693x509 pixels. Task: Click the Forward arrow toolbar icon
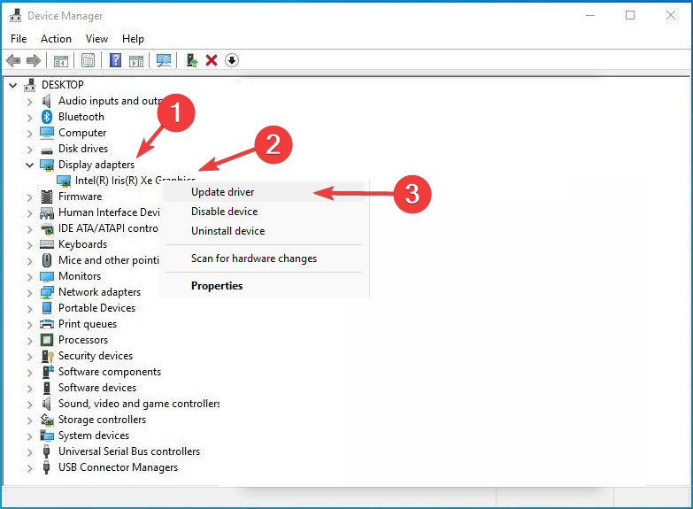(34, 60)
